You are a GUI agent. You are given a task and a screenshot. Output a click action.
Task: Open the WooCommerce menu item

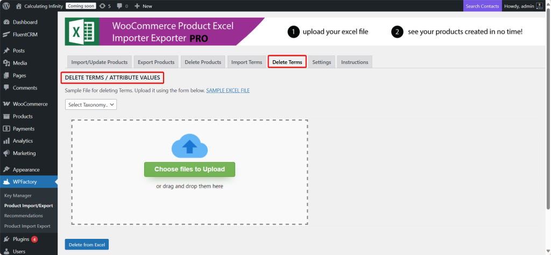click(x=29, y=104)
